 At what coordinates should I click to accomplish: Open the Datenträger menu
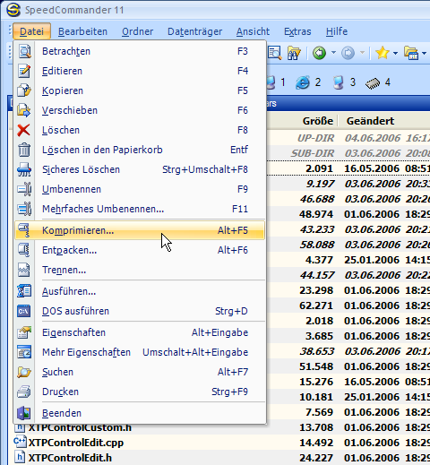(x=194, y=31)
